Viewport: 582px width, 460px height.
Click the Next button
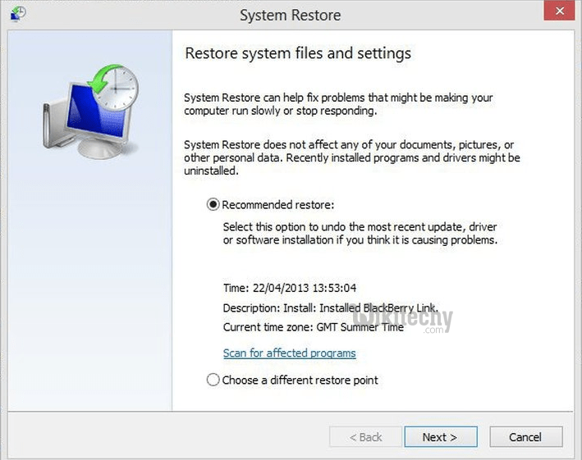pyautogui.click(x=441, y=437)
